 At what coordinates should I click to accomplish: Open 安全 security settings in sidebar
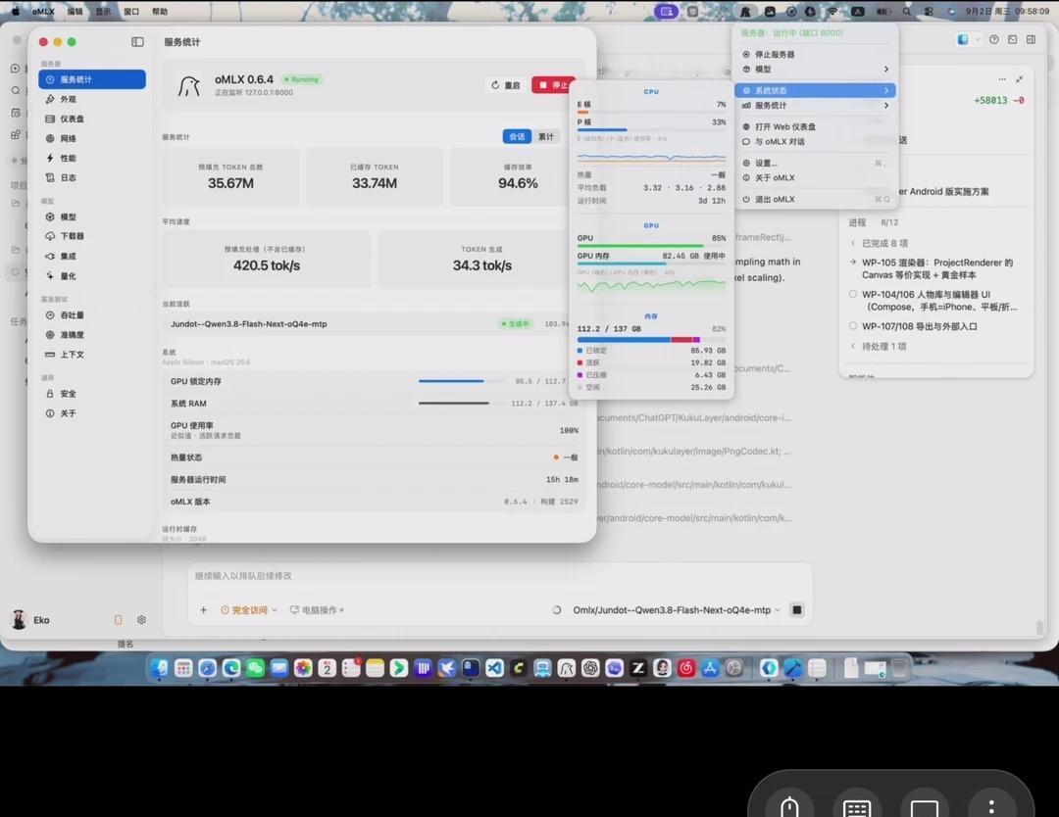[x=91, y=394]
